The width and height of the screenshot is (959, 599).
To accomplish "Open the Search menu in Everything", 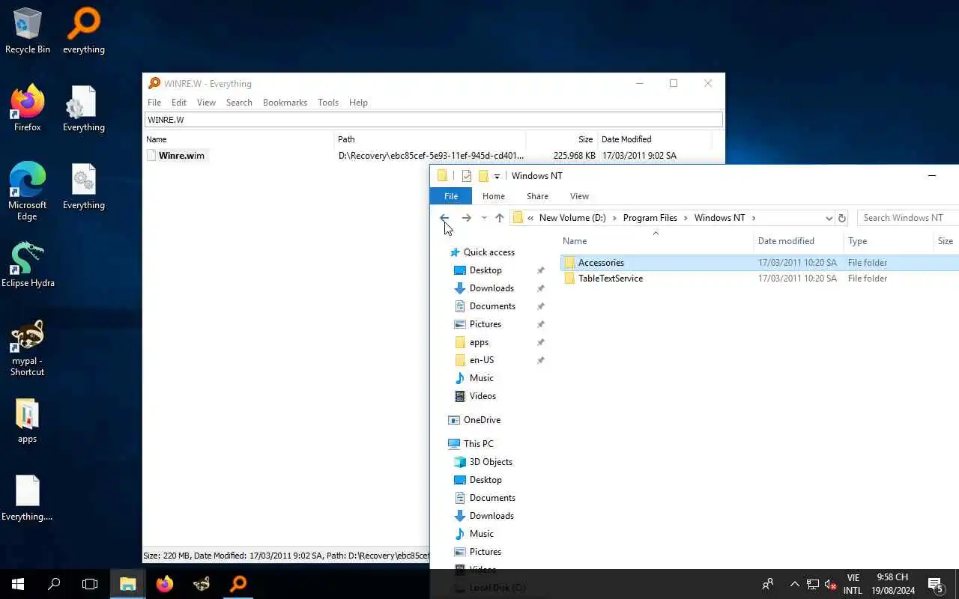I will (239, 103).
